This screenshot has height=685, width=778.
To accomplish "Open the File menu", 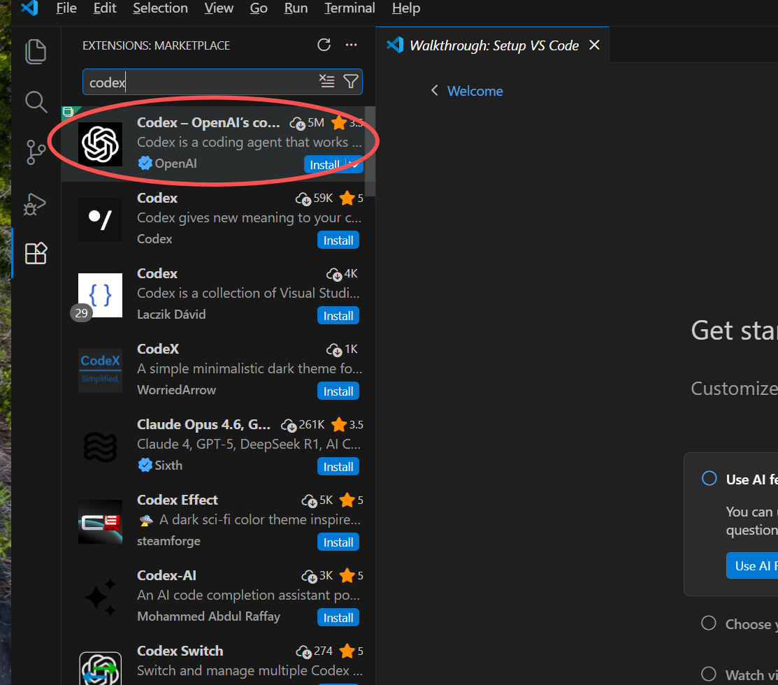I will [x=66, y=8].
